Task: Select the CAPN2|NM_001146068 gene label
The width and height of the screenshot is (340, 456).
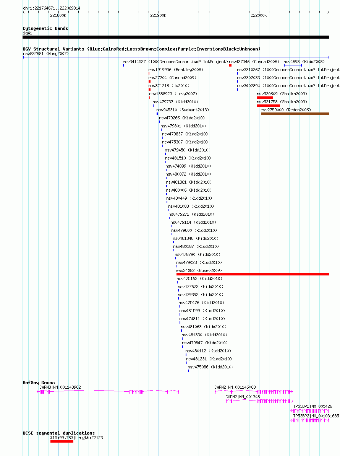Action: 235,388
